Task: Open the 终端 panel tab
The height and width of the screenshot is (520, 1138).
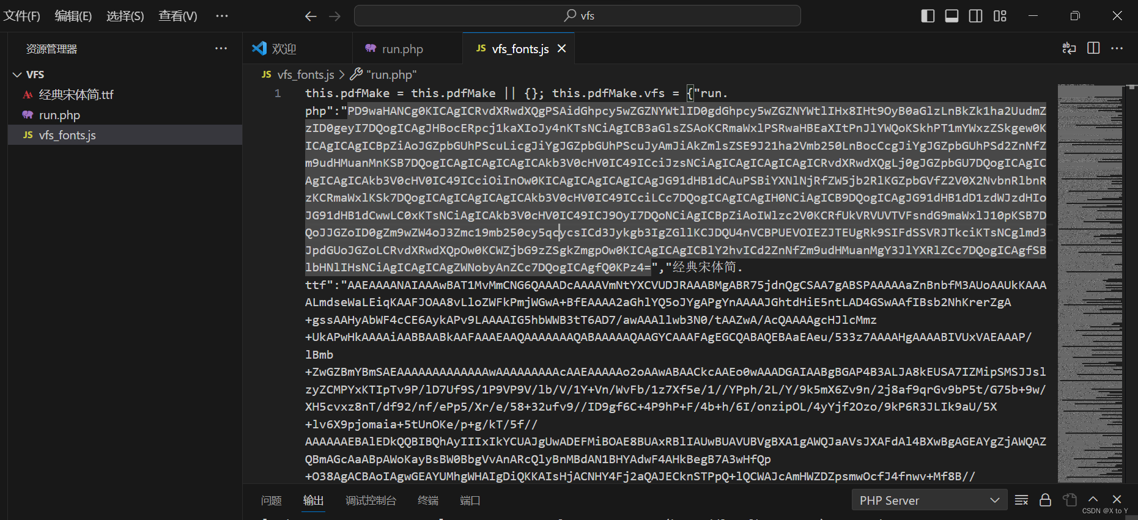Action: click(428, 500)
